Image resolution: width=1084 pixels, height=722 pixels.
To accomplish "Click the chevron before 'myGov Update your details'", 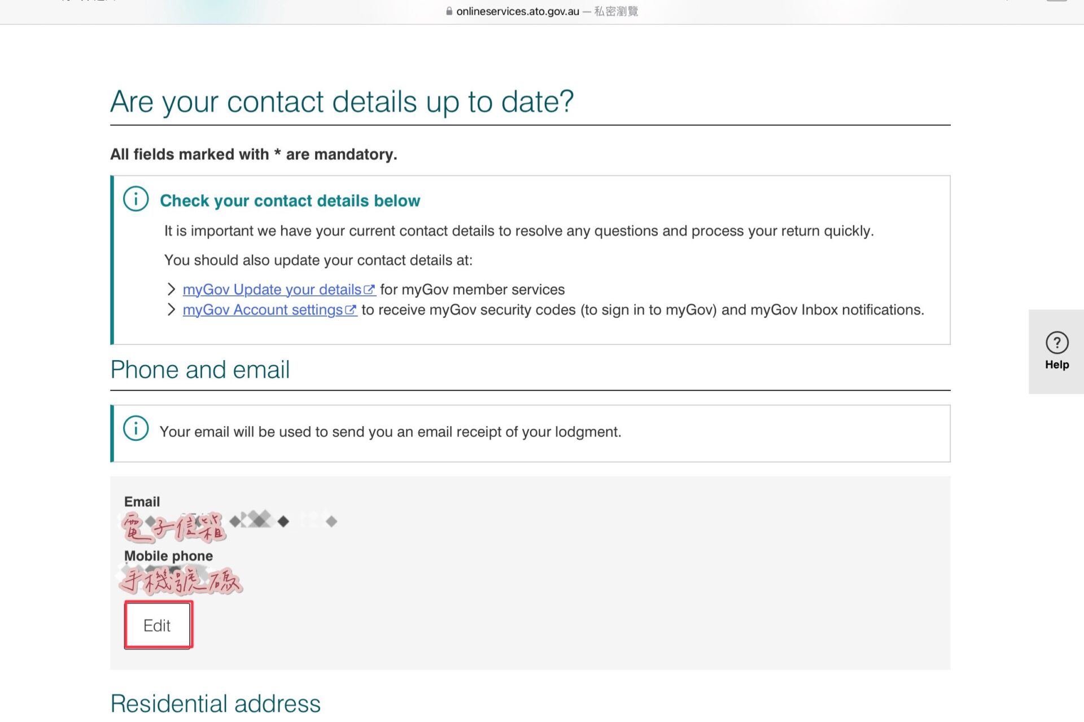I will click(171, 290).
